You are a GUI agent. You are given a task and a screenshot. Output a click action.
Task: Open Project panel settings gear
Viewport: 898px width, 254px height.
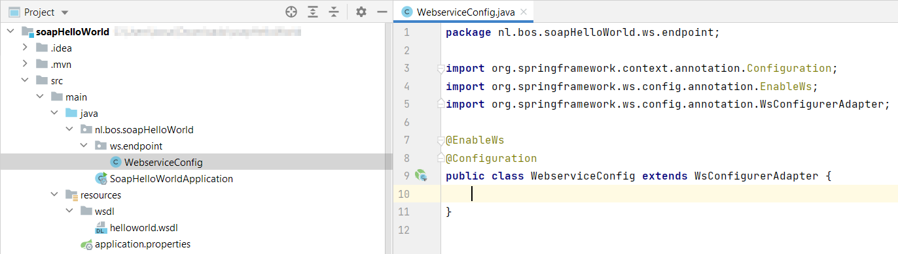click(x=361, y=12)
